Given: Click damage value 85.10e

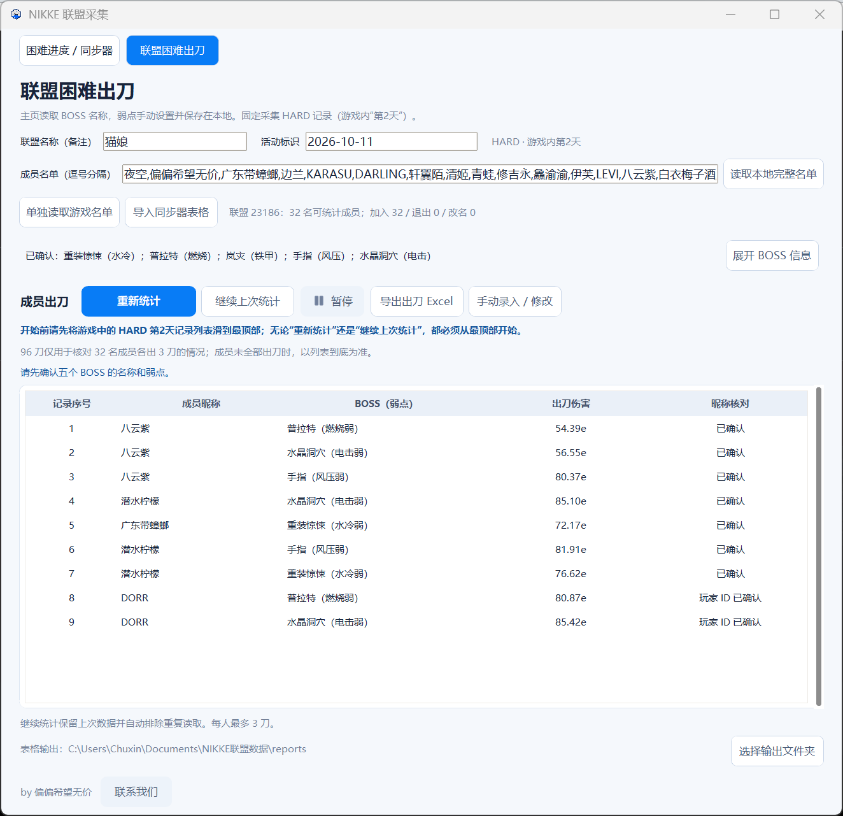Looking at the screenshot, I should tap(571, 501).
